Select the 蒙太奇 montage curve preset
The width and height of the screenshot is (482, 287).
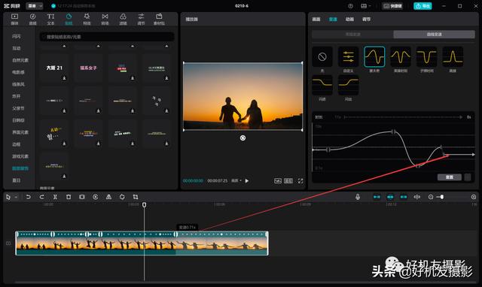point(374,57)
